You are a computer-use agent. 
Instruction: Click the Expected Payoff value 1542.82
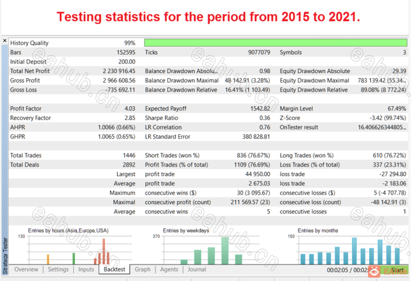click(260, 109)
